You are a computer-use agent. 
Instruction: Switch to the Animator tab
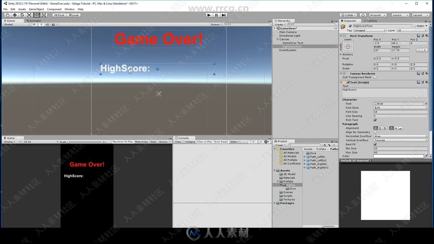point(34,21)
